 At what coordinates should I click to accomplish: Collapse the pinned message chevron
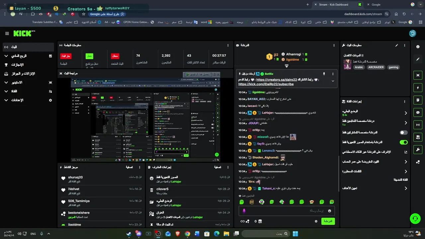click(x=333, y=81)
